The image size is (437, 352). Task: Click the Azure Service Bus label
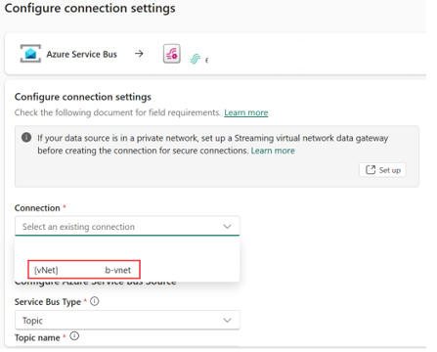[81, 54]
